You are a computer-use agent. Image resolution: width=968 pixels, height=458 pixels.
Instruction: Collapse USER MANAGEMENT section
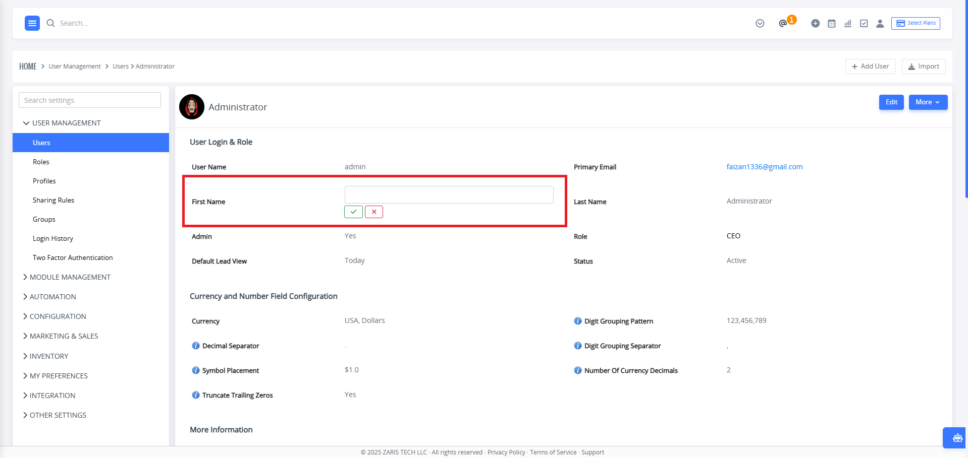coord(62,123)
